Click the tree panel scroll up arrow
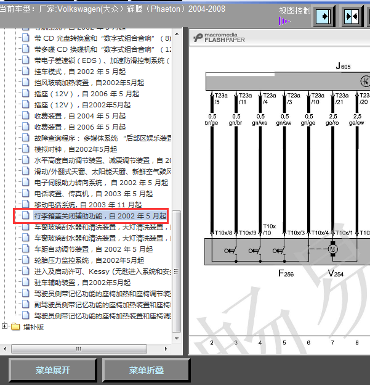This screenshot has width=370, height=385. tap(177, 34)
